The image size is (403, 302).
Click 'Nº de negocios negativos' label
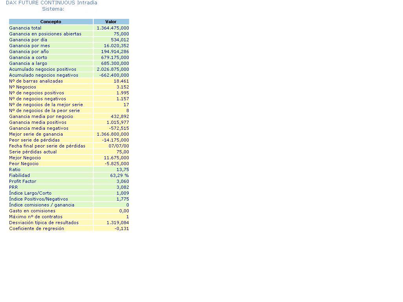tap(37, 99)
